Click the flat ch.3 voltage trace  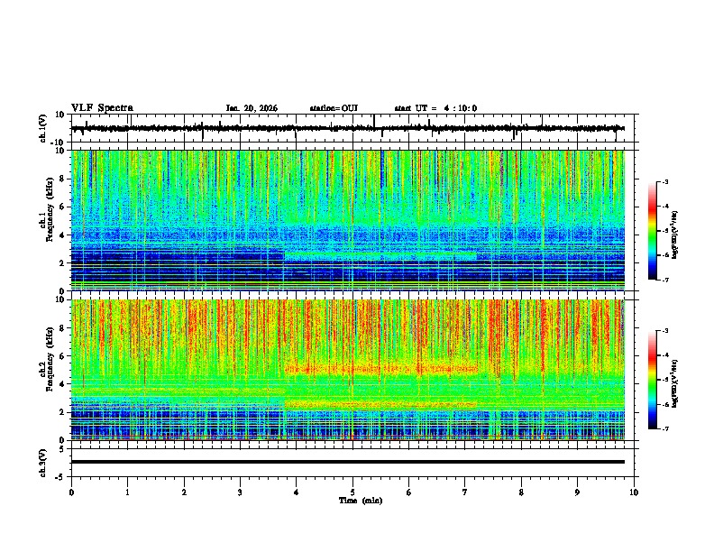click(x=348, y=462)
